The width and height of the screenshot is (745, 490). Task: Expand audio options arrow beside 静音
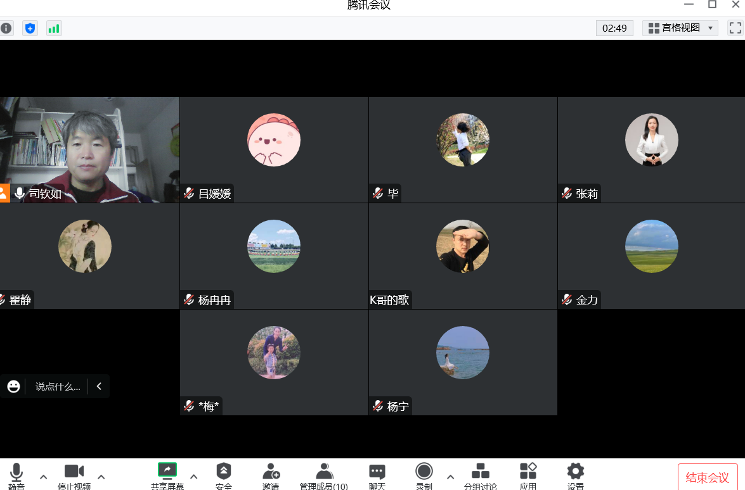(43, 477)
